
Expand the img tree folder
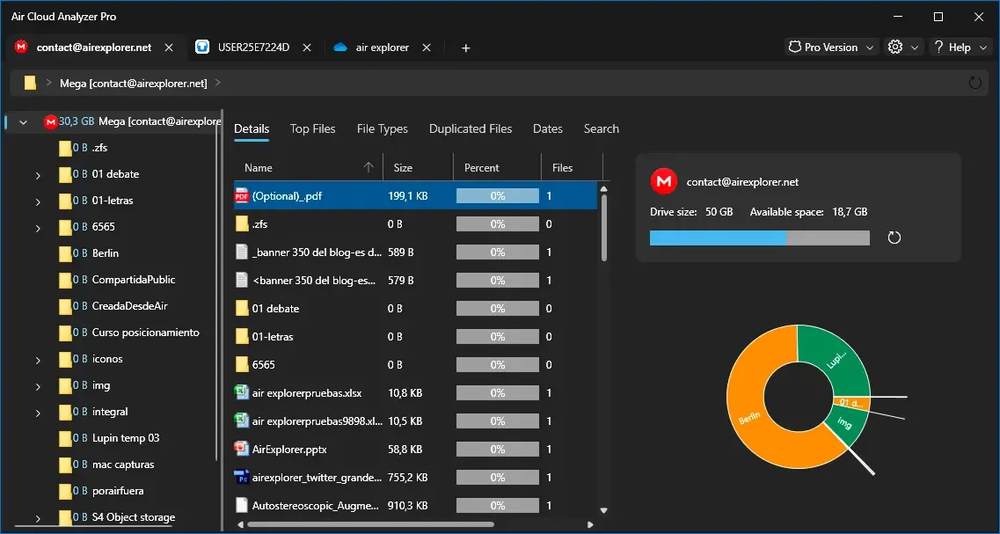[x=39, y=386]
